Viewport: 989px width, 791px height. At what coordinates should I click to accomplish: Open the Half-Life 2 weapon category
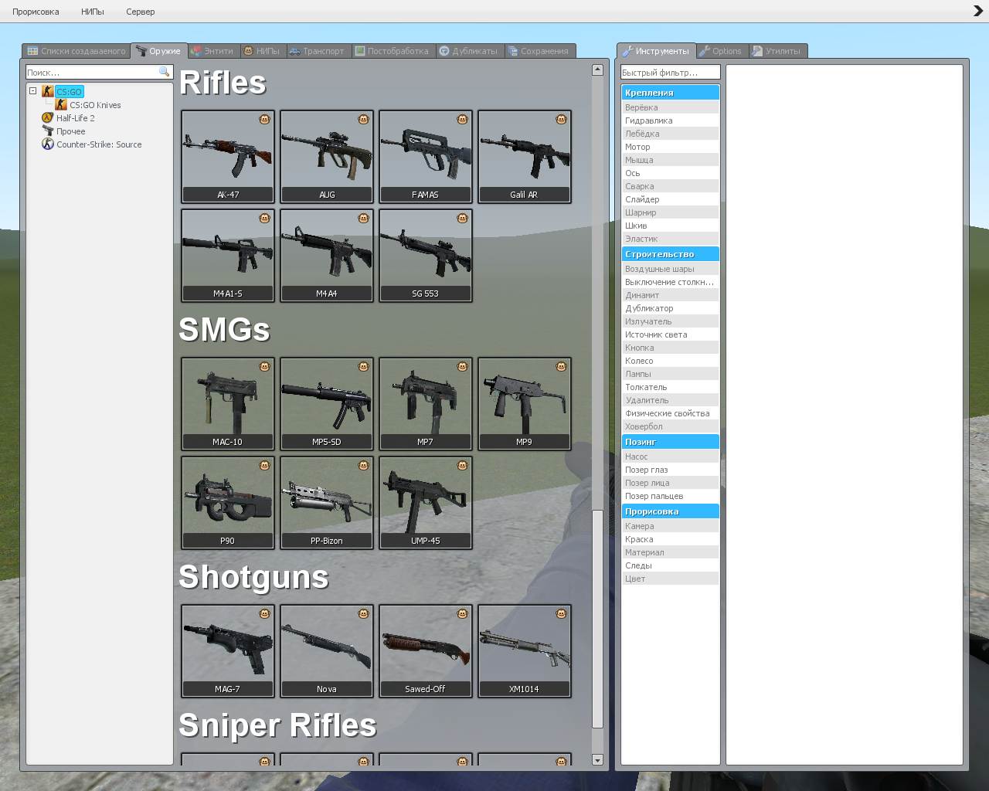click(75, 118)
